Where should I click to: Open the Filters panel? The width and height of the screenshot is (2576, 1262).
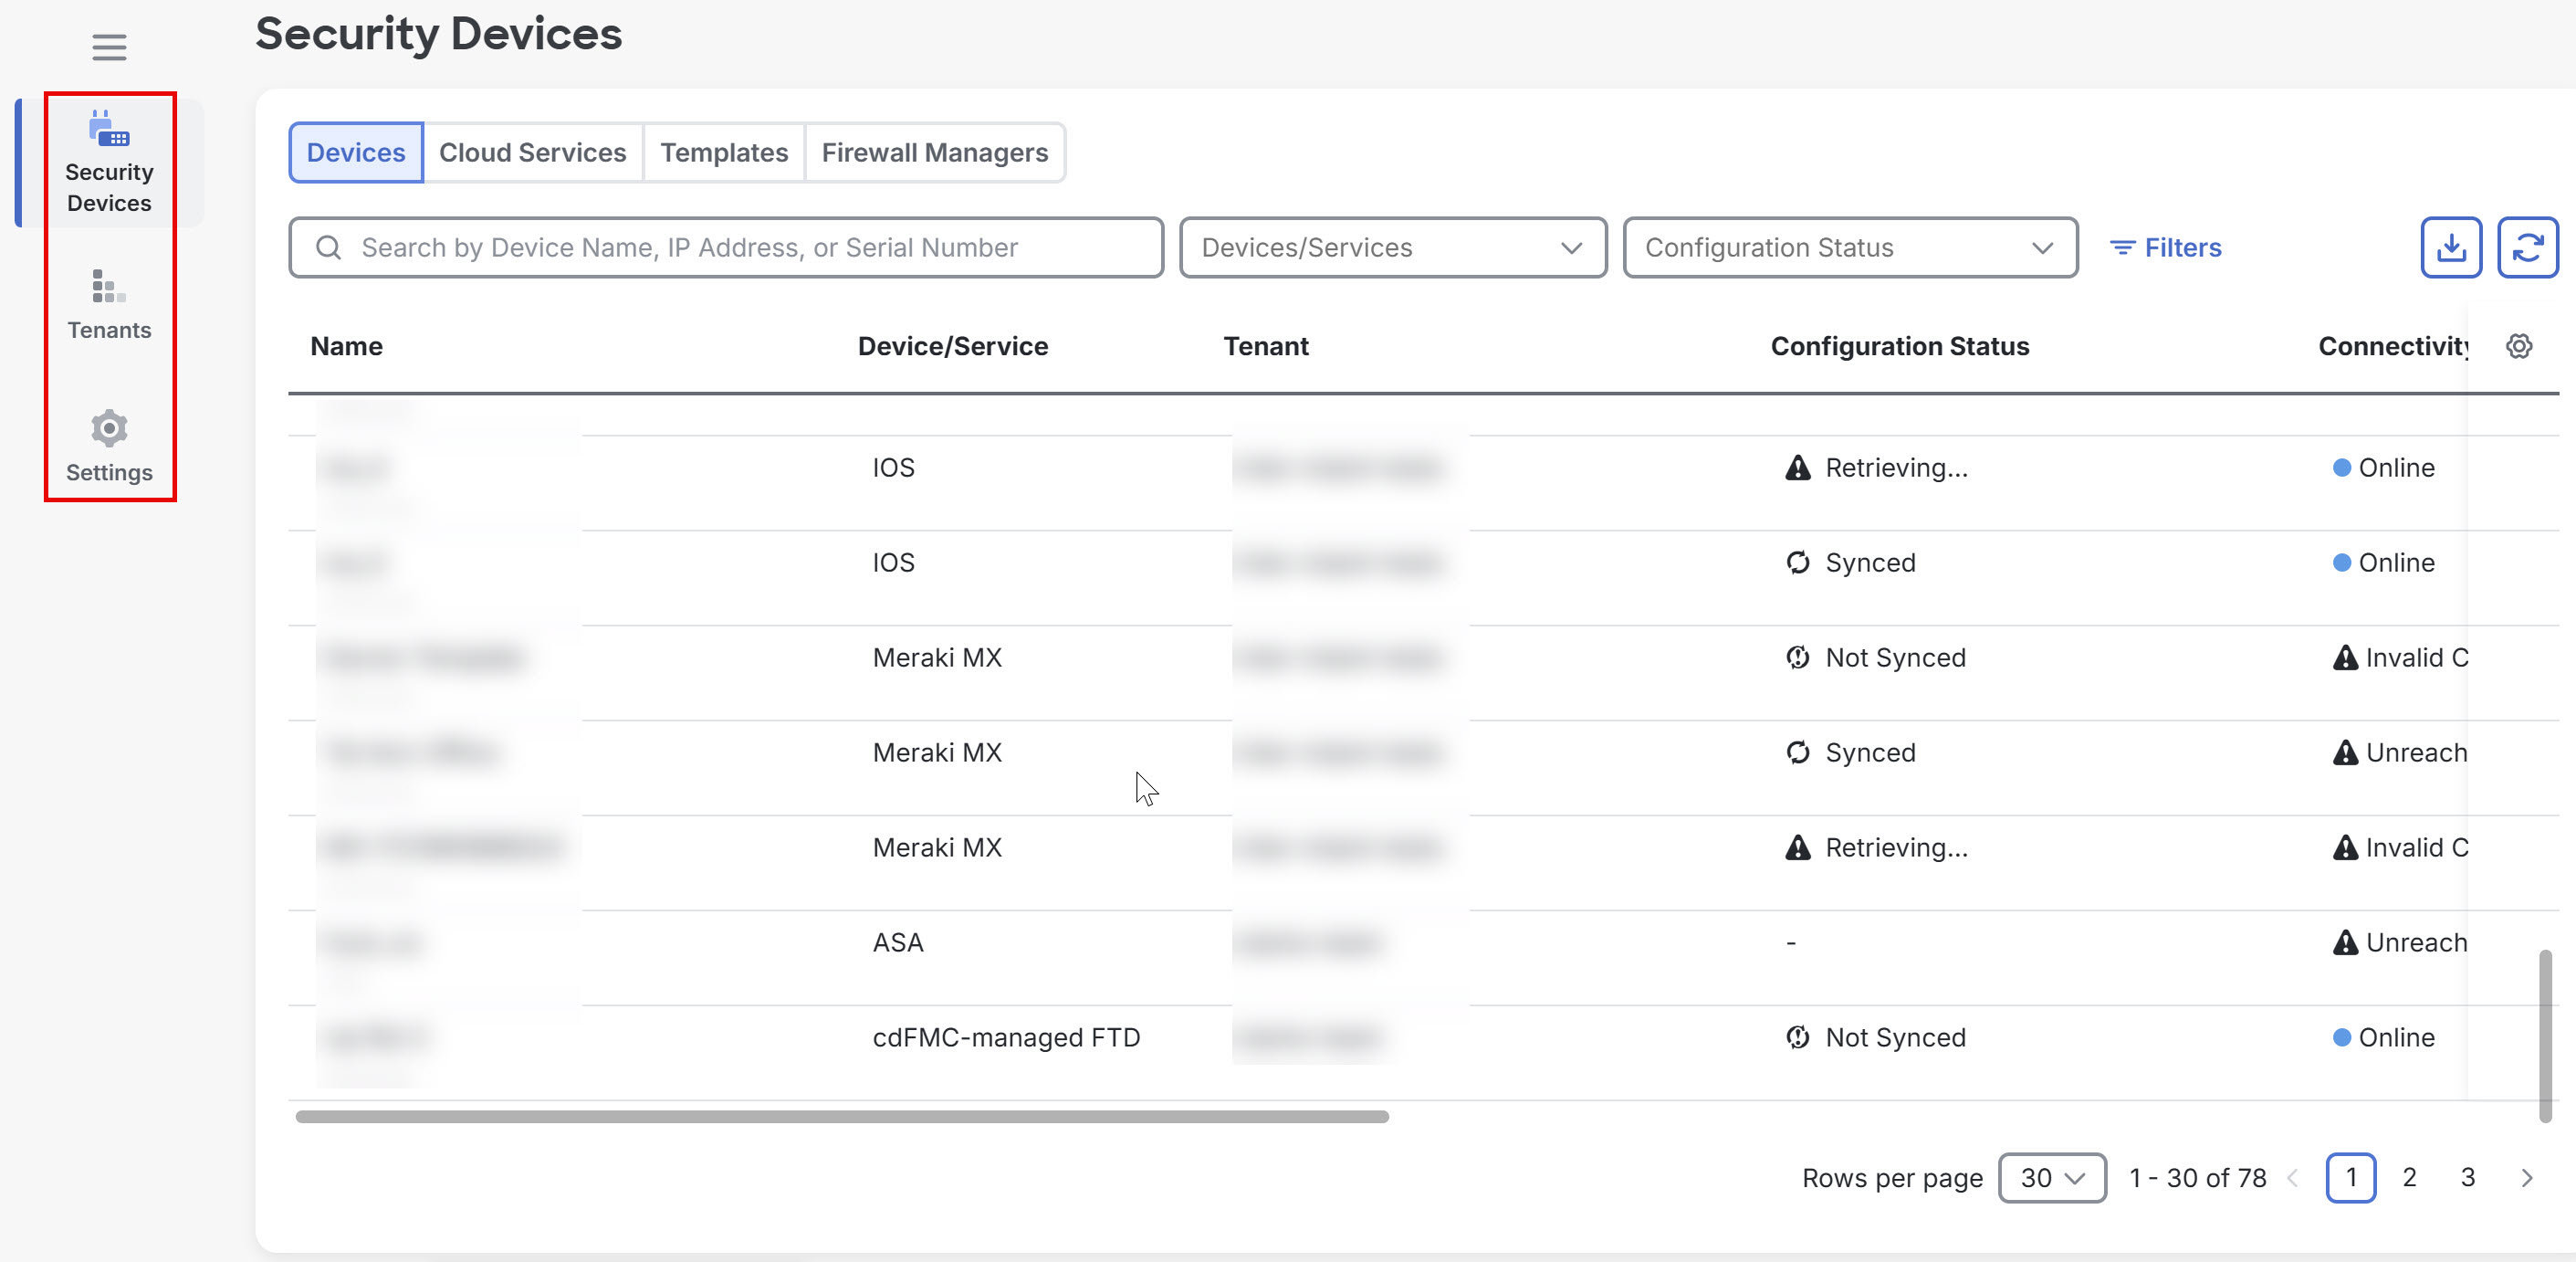coord(2166,247)
